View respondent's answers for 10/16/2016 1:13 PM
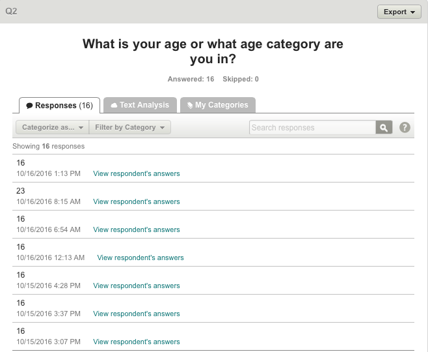428x352 pixels. pyautogui.click(x=137, y=173)
